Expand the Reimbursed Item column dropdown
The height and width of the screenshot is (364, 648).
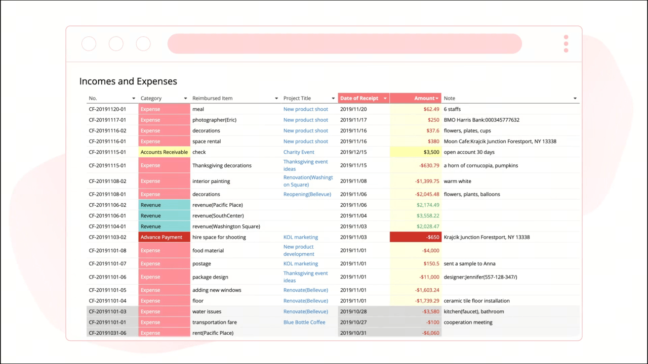point(276,99)
